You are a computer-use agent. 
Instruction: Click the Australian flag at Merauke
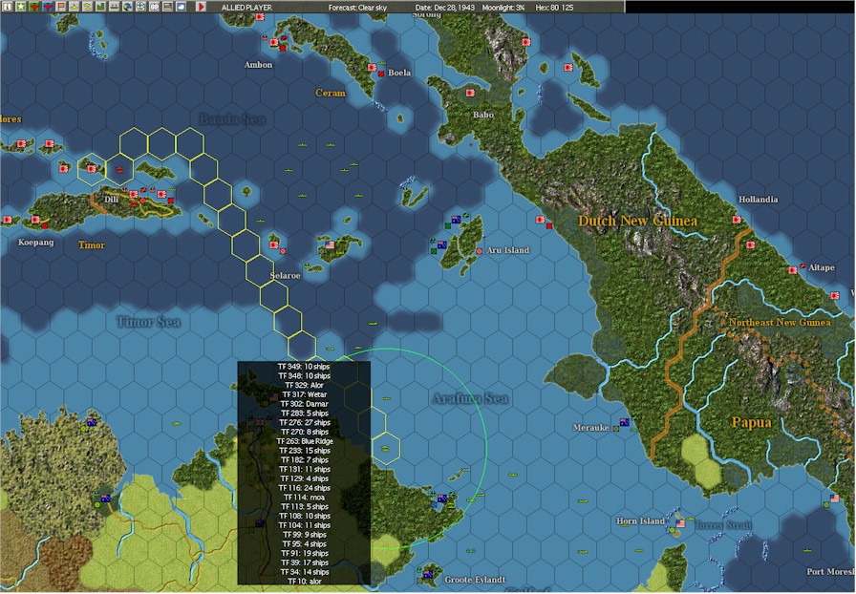pos(624,422)
